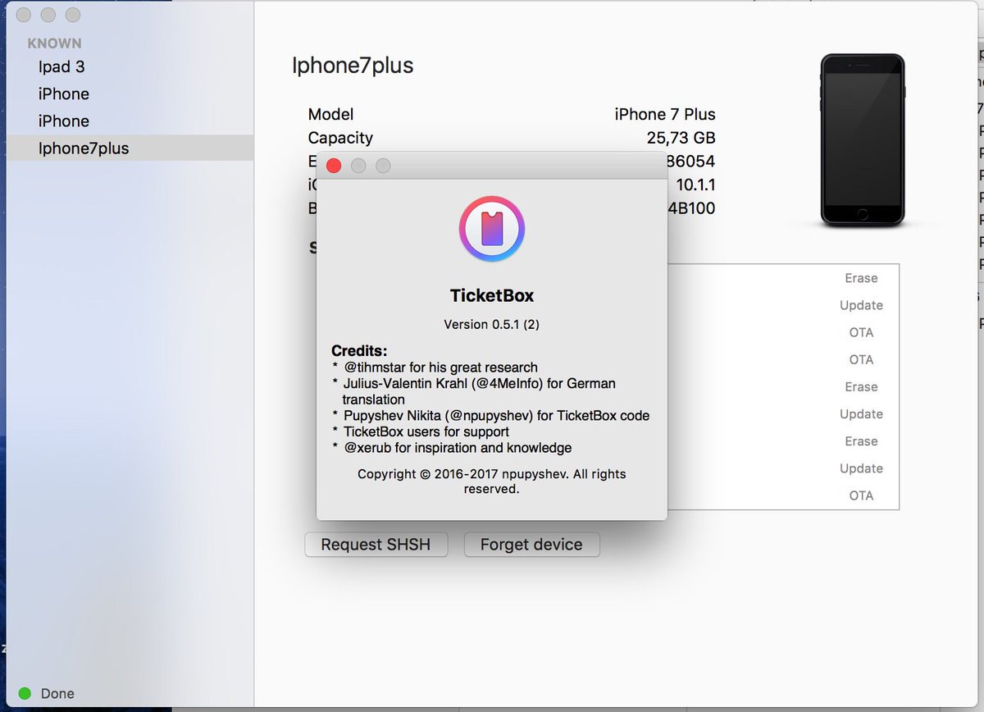Select Ipad 3 in the sidebar

(x=61, y=66)
